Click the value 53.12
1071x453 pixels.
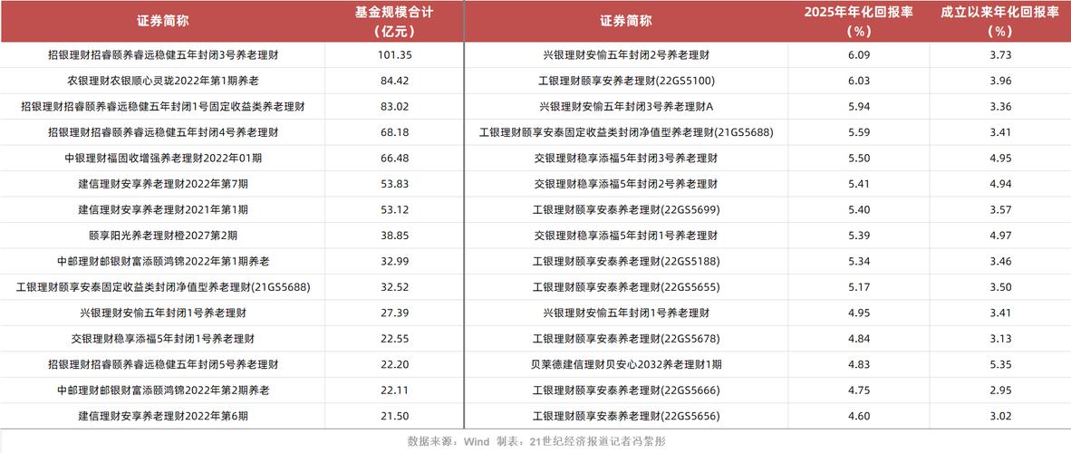(x=394, y=210)
